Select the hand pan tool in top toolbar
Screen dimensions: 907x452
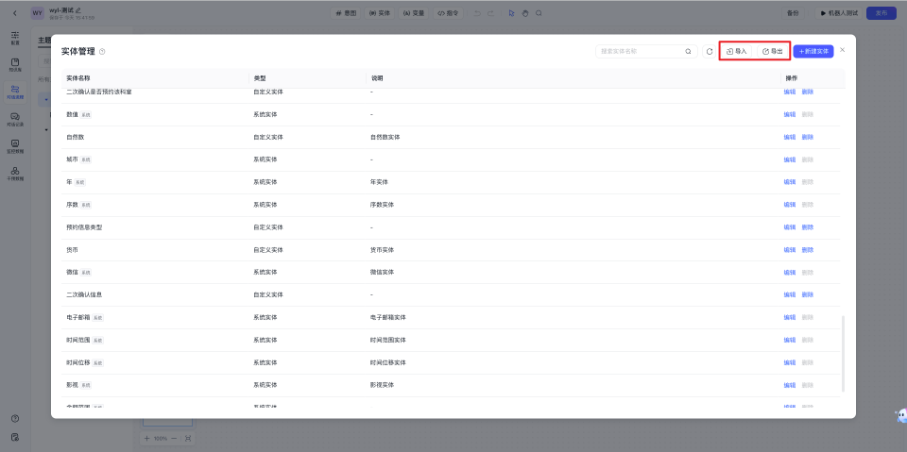tap(524, 13)
